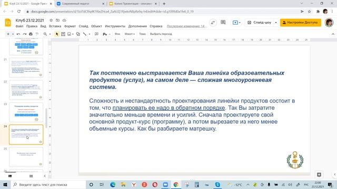Open the shape tool
The height and width of the screenshot is (189, 337).
pos(78,34)
